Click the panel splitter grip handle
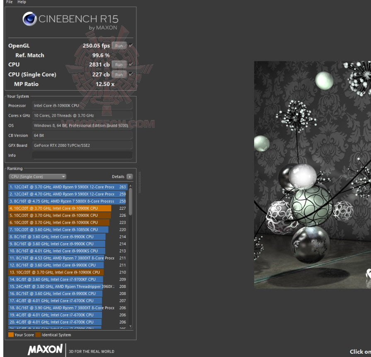 point(139,182)
